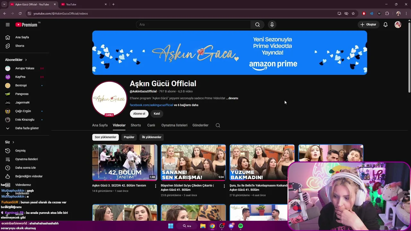Viewport: 411px width, 231px height.
Task: Expand the channel description ...devamı
Action: (x=232, y=98)
